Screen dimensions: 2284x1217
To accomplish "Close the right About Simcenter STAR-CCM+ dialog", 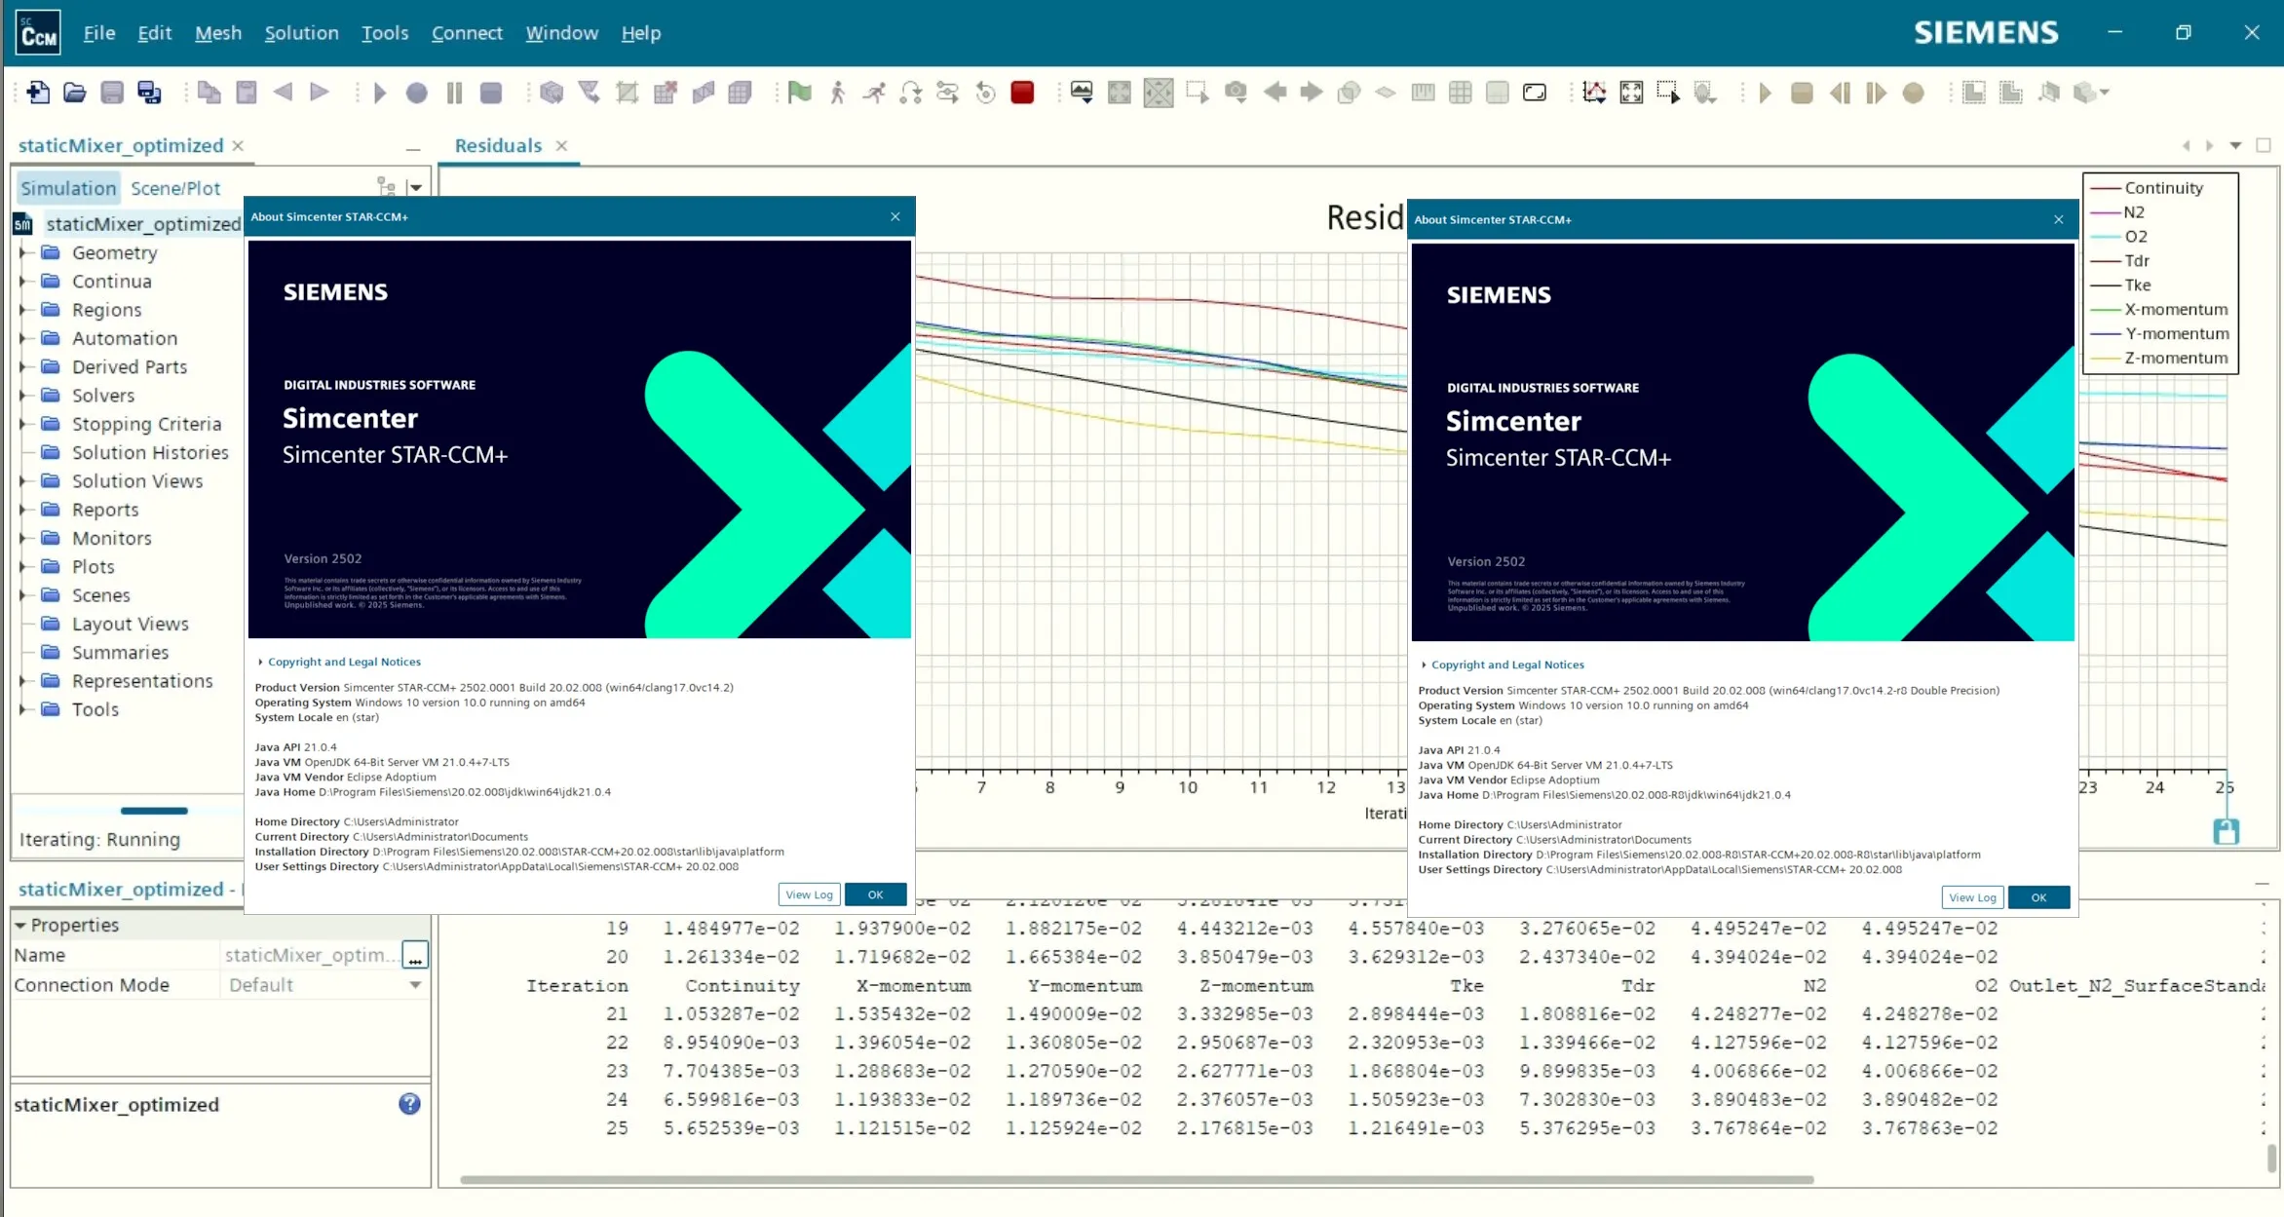I will tap(2059, 219).
